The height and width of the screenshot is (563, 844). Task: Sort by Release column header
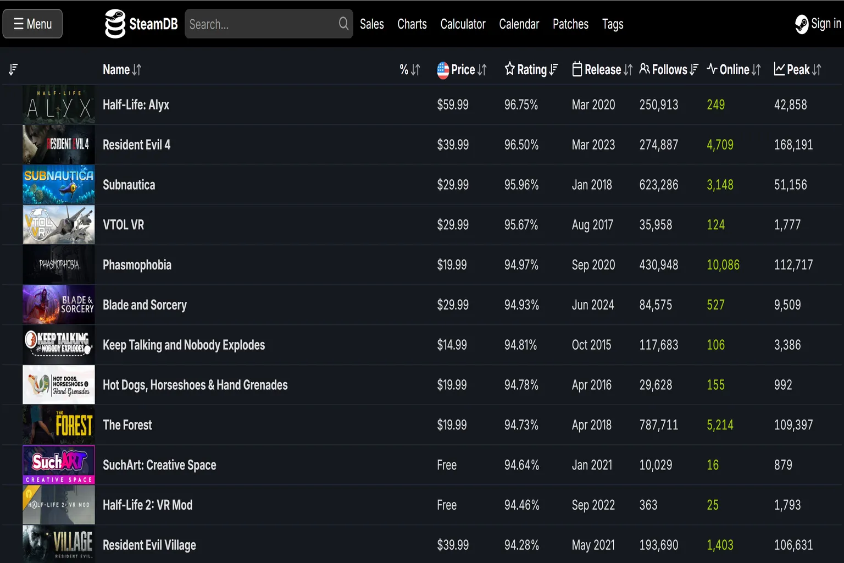point(602,70)
